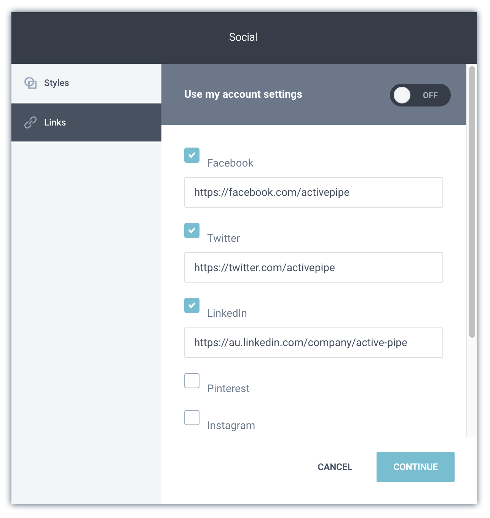Click the LinkedIn company URL field

point(313,342)
